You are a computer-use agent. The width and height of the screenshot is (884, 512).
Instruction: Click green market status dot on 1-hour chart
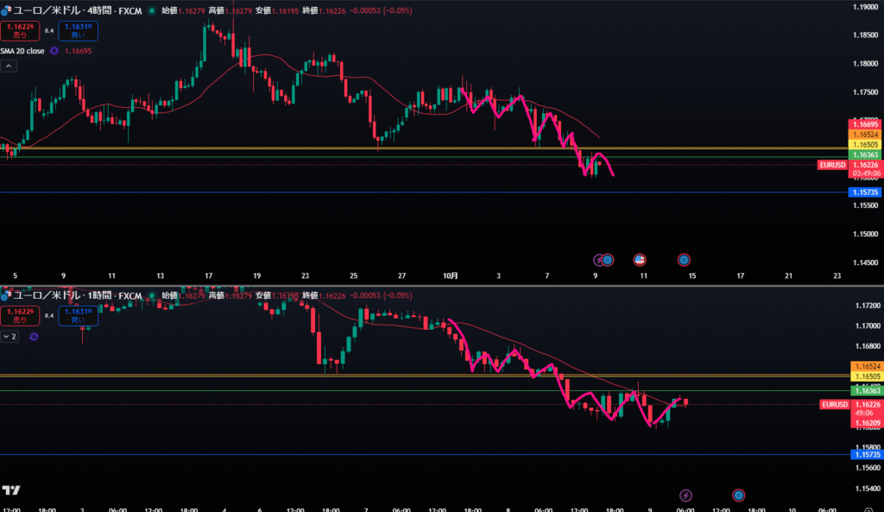(153, 295)
